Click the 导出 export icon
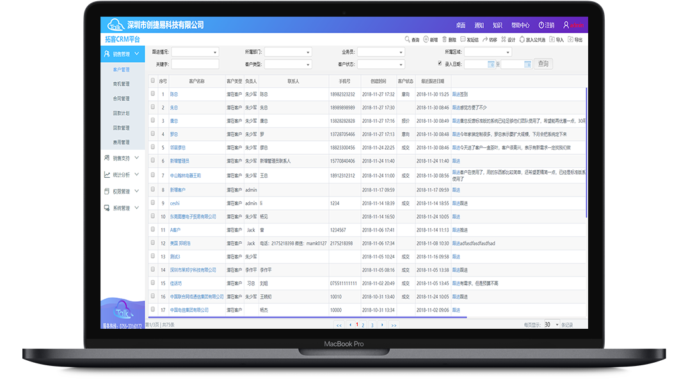 pyautogui.click(x=570, y=40)
